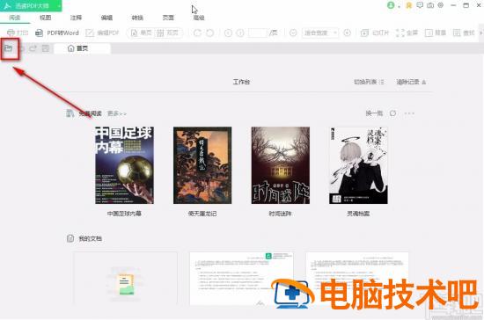Image resolution: width=484 pixels, height=320 pixels.
Task: Open the toolbox icon in title bar
Action: click(x=430, y=5)
